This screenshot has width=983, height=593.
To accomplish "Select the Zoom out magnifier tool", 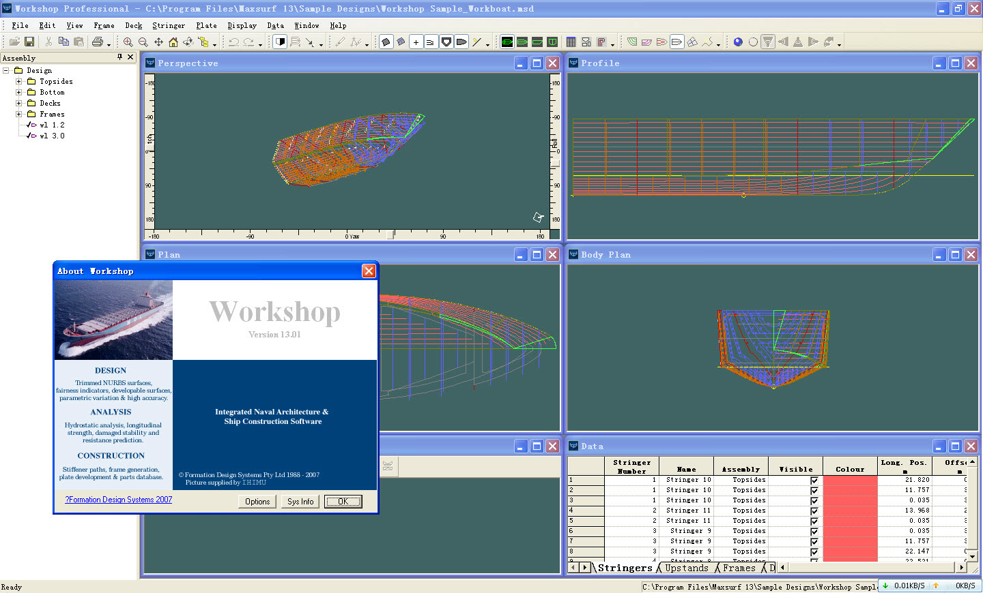I will 143,42.
